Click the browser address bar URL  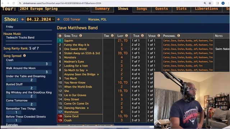pyautogui.click(x=62, y=3)
